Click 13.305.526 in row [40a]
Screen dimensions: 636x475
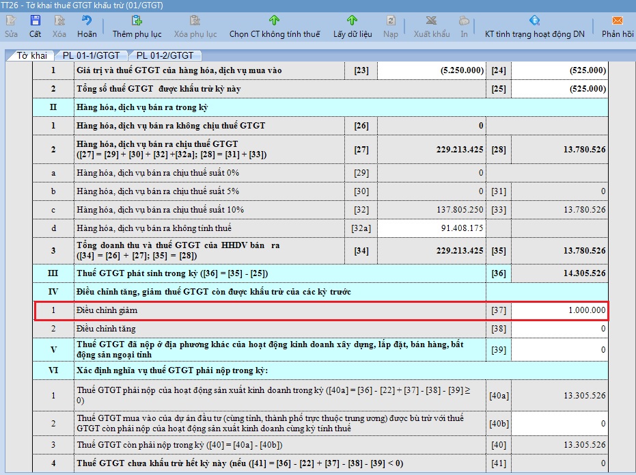click(584, 396)
